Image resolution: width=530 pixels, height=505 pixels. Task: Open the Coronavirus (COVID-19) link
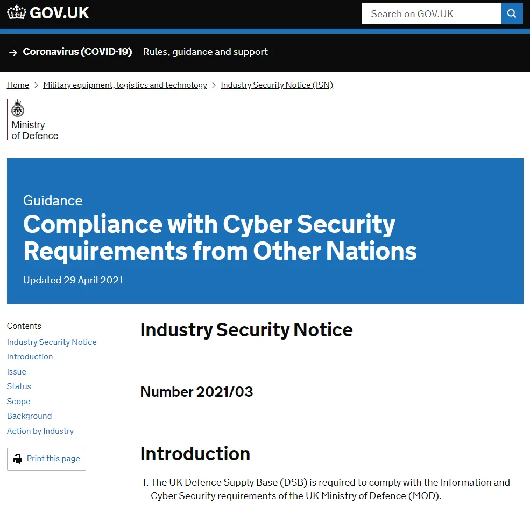tap(77, 52)
